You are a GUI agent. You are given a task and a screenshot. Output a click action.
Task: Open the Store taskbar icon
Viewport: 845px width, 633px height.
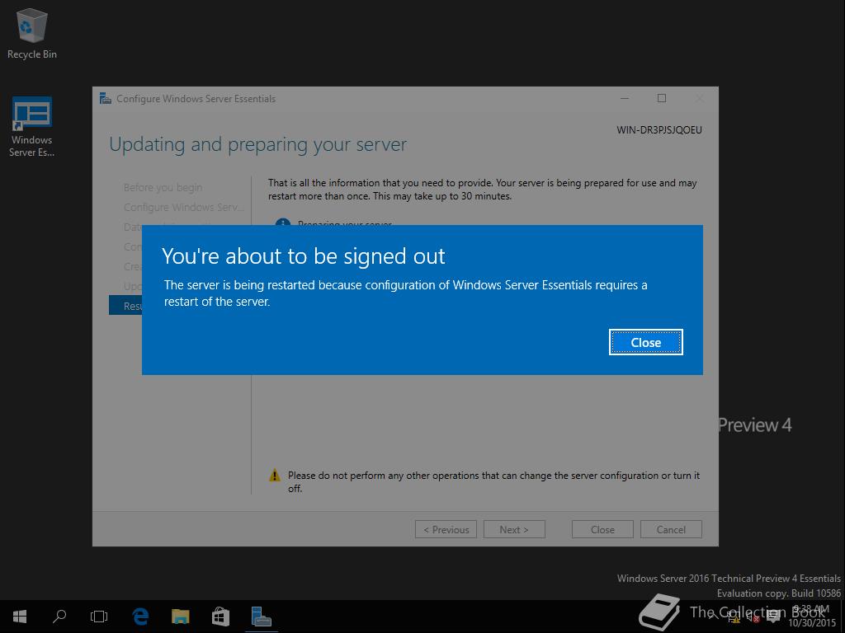[x=220, y=617]
